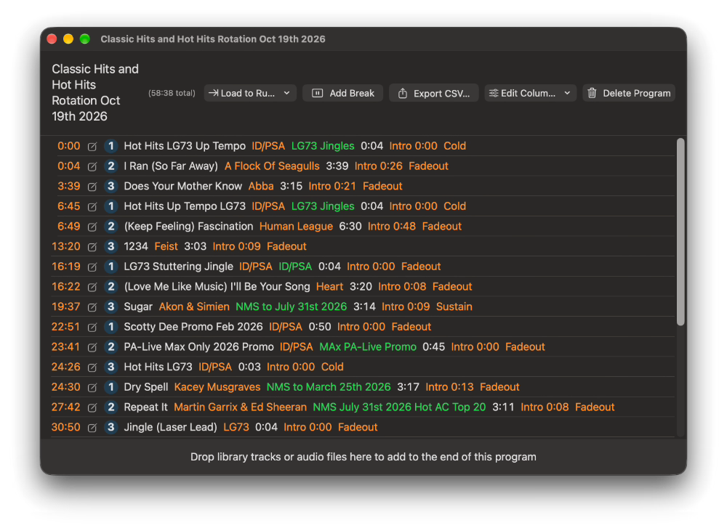This screenshot has width=727, height=528.
Task: Select the MAx PA-Live Promo category text
Action: pos(368,347)
